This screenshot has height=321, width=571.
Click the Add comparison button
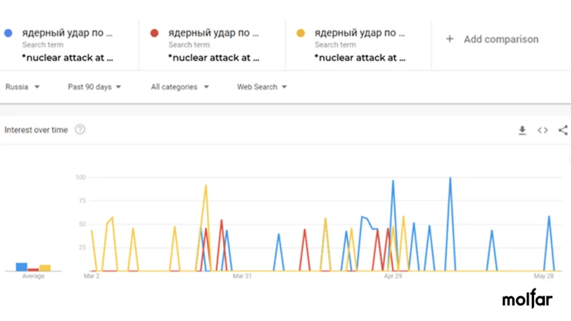492,39
